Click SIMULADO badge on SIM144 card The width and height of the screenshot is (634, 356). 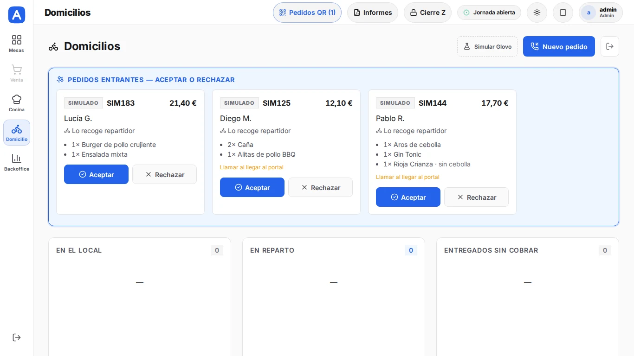395,103
